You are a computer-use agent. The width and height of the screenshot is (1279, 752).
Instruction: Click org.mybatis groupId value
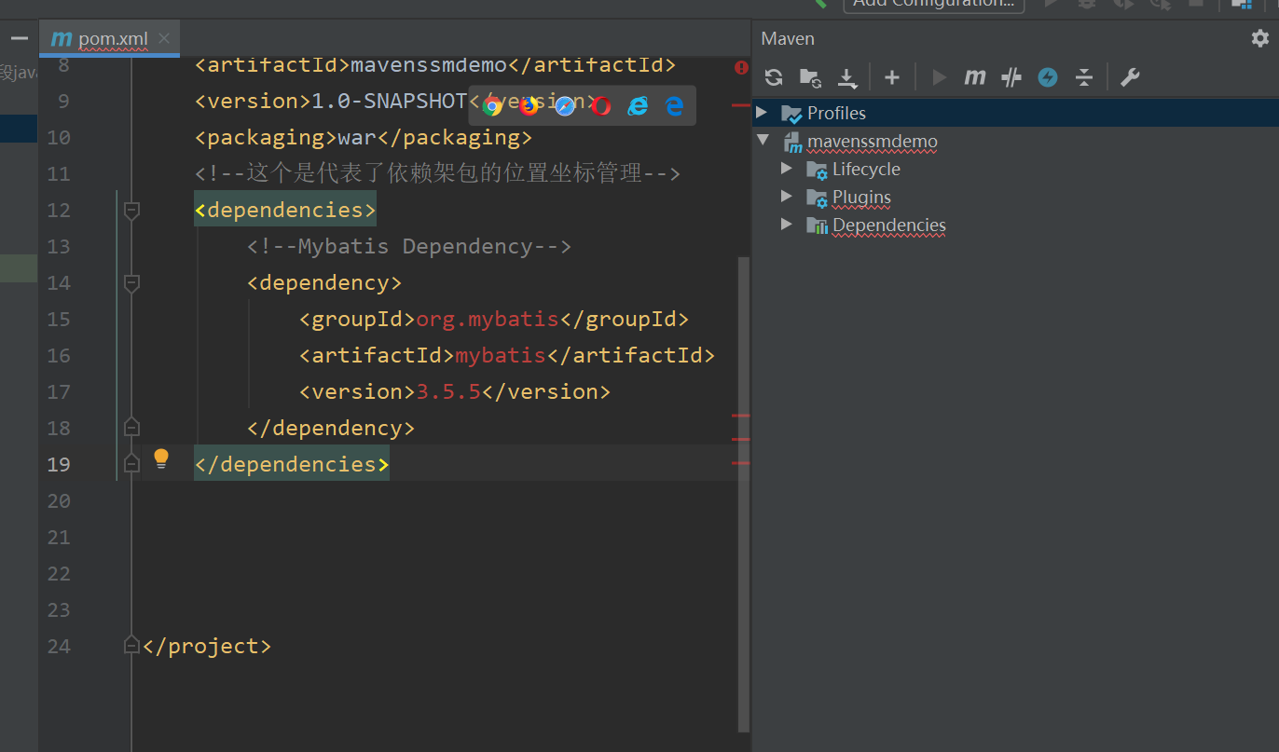(487, 320)
